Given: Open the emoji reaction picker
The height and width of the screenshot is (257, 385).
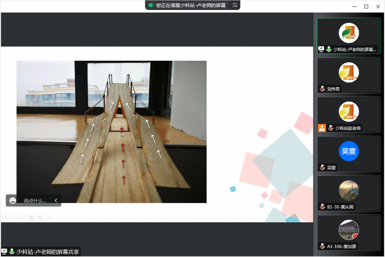Looking at the screenshot, I should point(12,201).
